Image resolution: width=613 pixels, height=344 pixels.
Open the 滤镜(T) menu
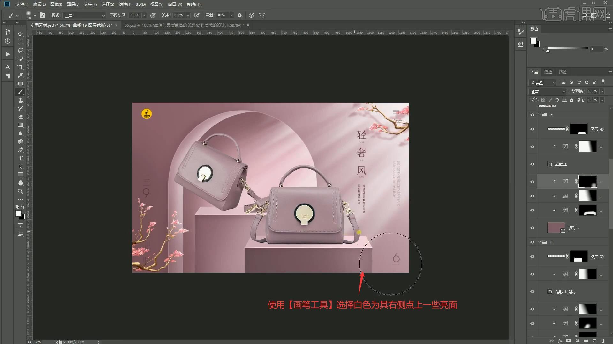click(125, 4)
